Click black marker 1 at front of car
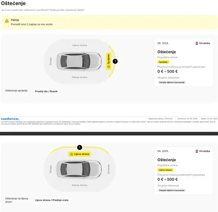The image size is (218, 212). click(x=115, y=61)
